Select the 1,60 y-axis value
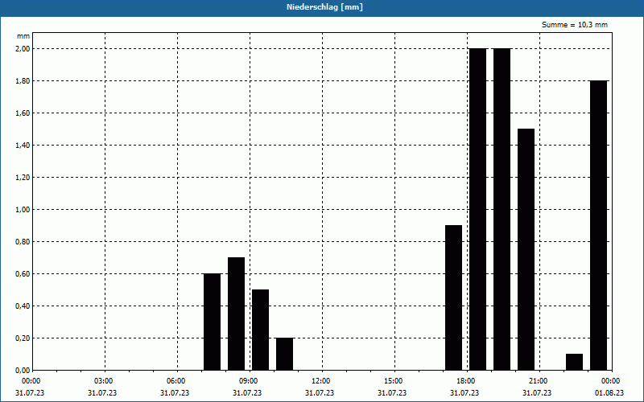Image resolution: width=644 pixels, height=402 pixels. (x=23, y=113)
